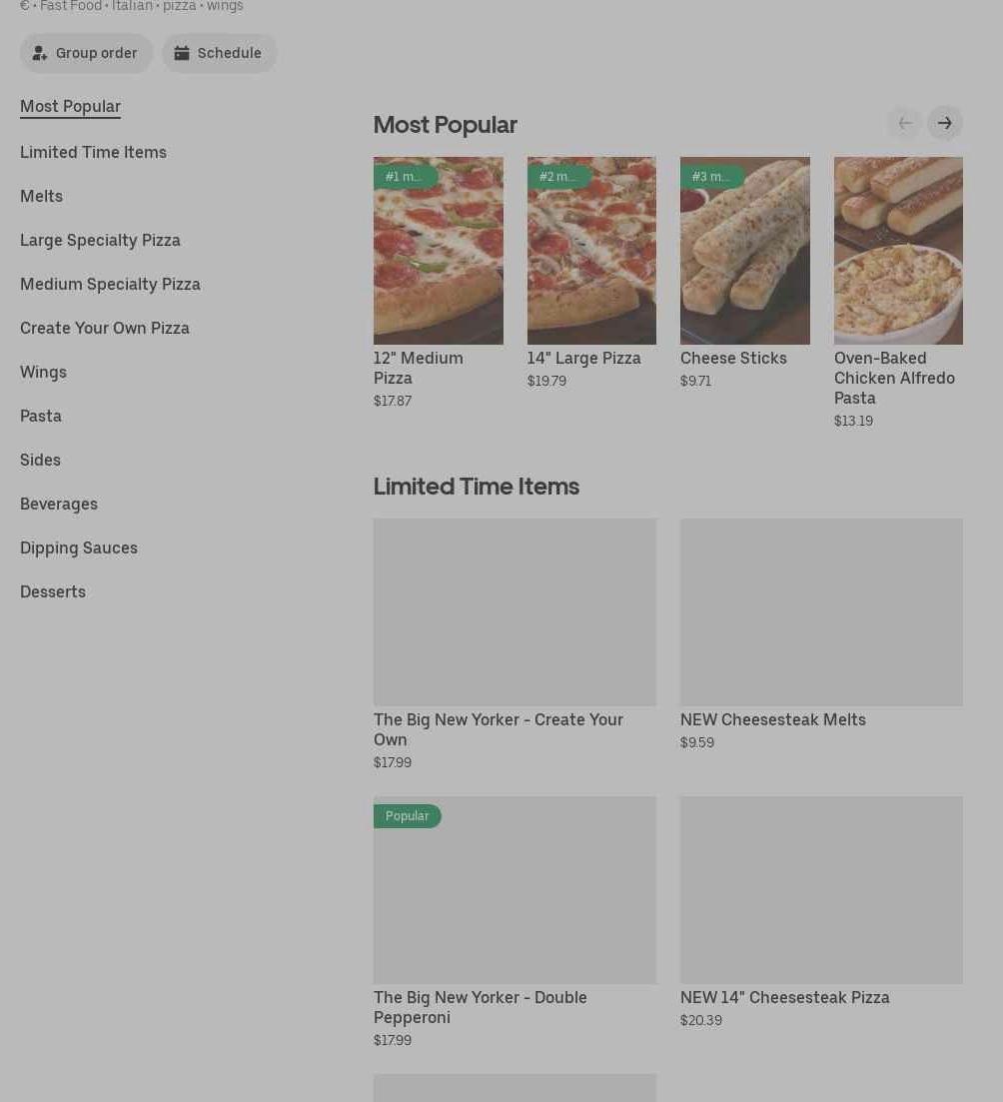Open the Dipping Sauces category
Image resolution: width=1003 pixels, height=1102 pixels.
coord(79,548)
